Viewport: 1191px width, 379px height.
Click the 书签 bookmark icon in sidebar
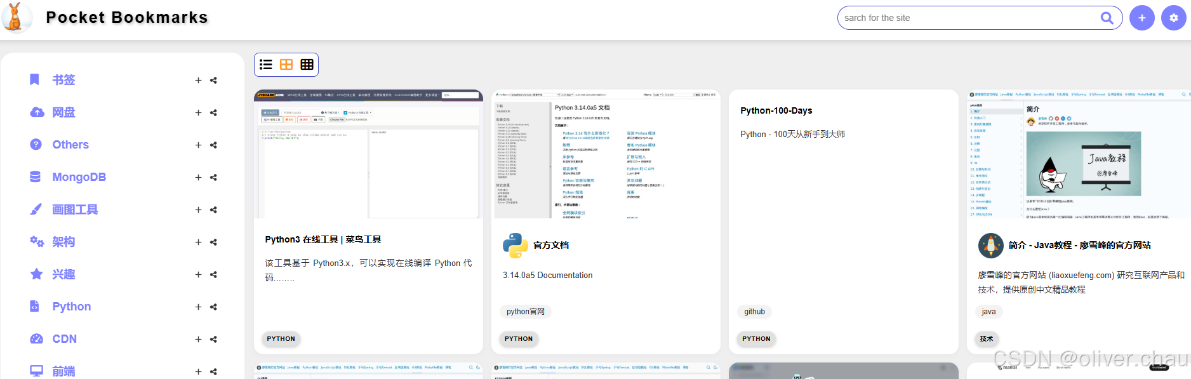pyautogui.click(x=35, y=79)
